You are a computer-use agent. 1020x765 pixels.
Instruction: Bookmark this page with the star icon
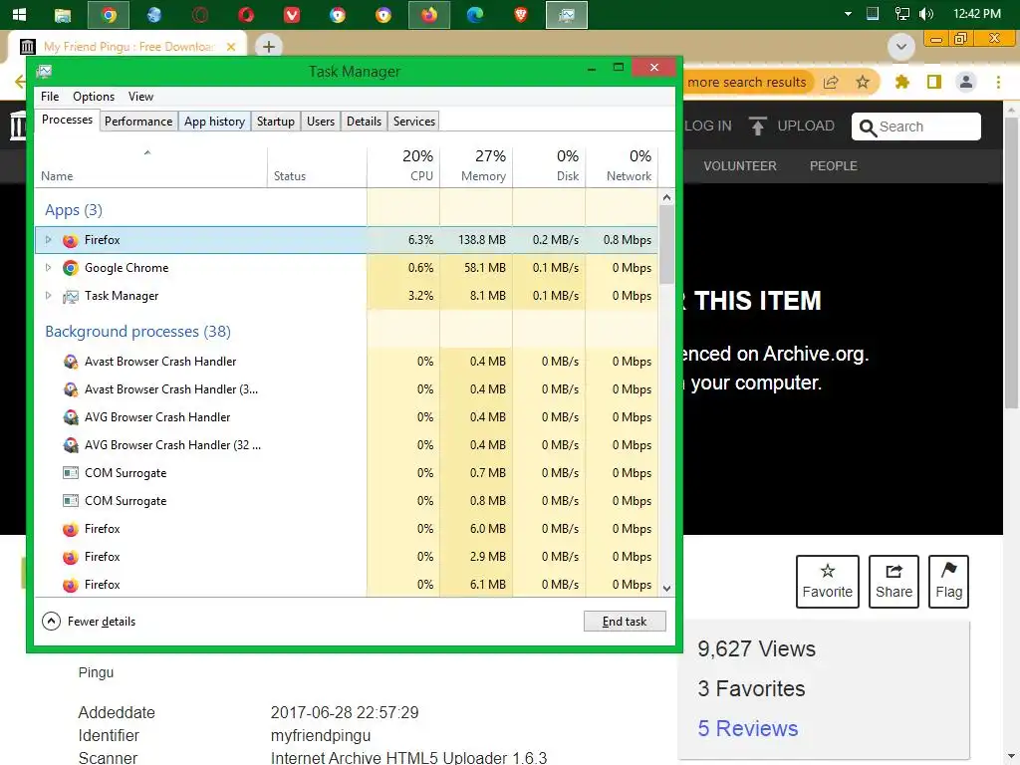click(863, 82)
